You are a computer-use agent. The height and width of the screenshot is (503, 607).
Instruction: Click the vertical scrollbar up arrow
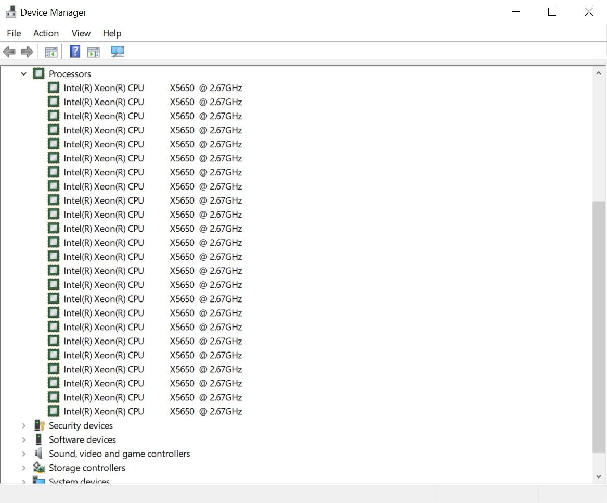[x=599, y=73]
